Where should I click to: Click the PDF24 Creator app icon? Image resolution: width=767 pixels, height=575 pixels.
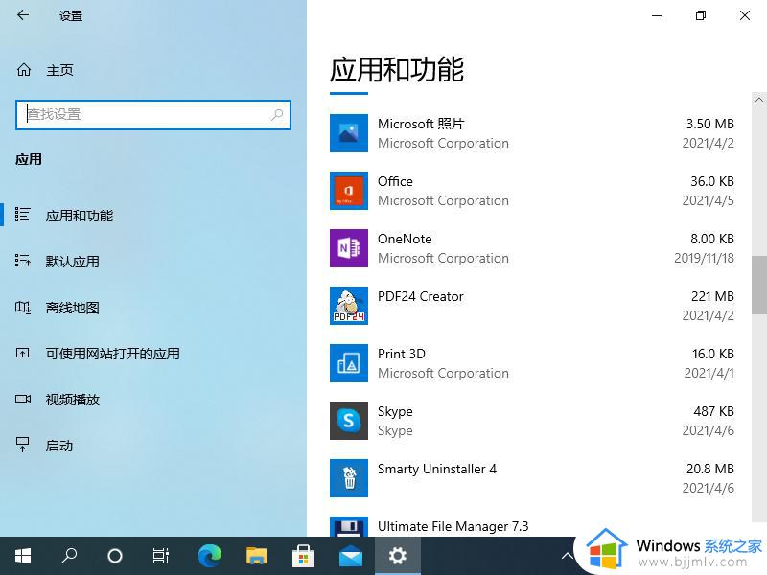(x=349, y=306)
